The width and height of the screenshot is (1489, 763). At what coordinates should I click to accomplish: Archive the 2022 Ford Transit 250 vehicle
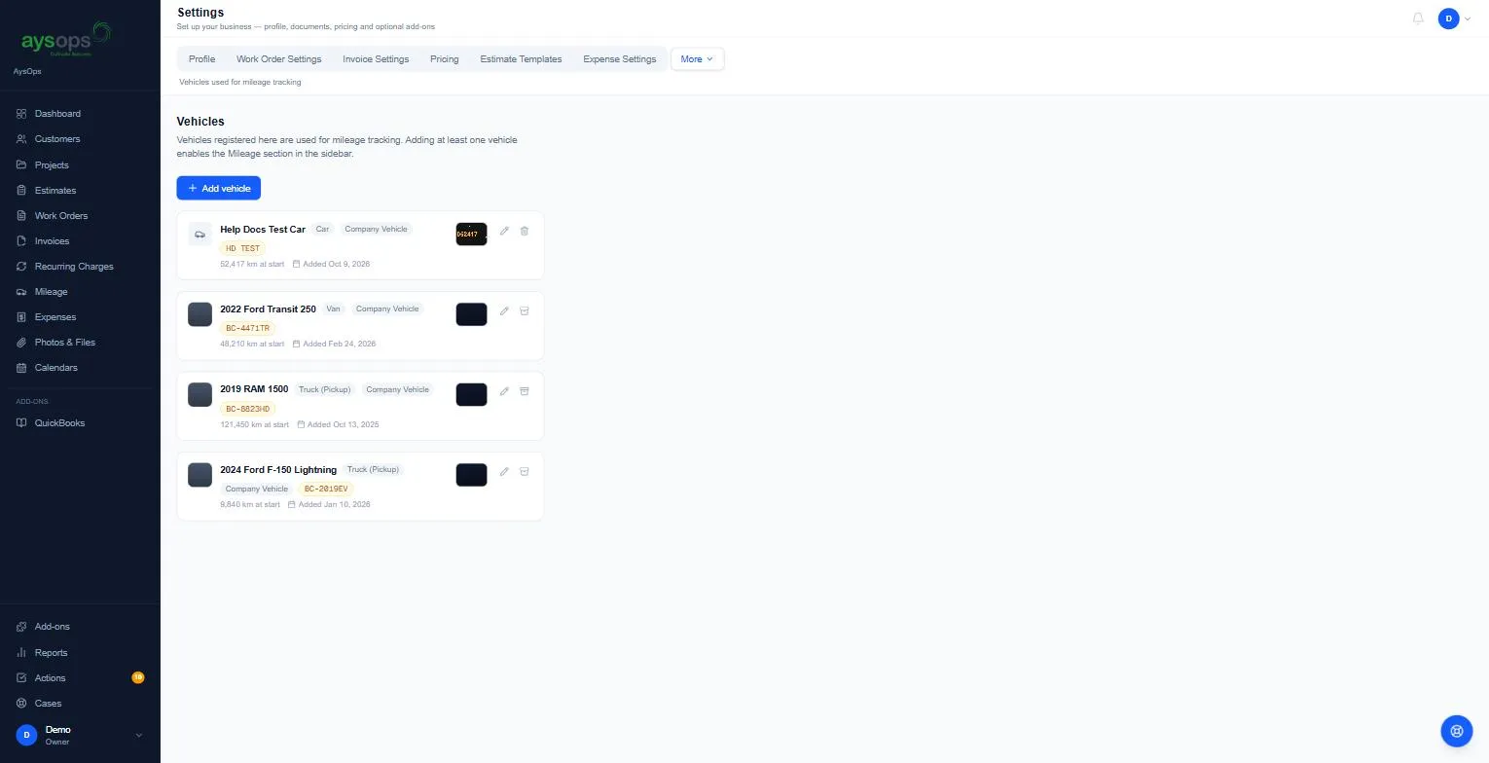click(525, 311)
